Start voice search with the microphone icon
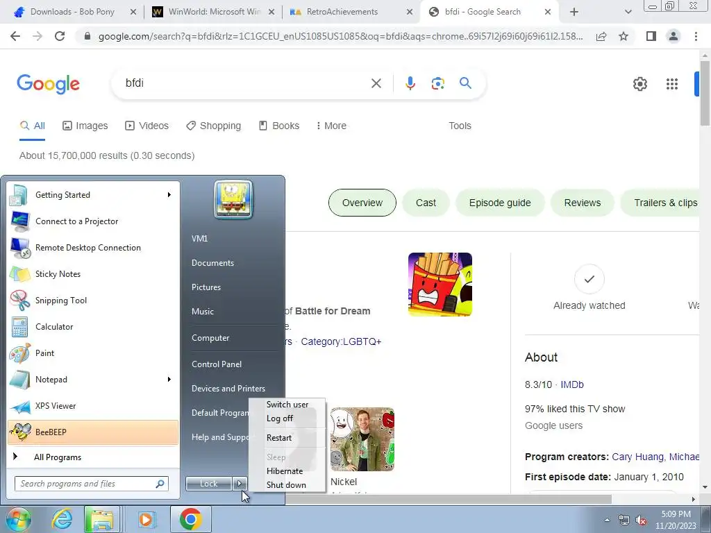 click(x=410, y=83)
